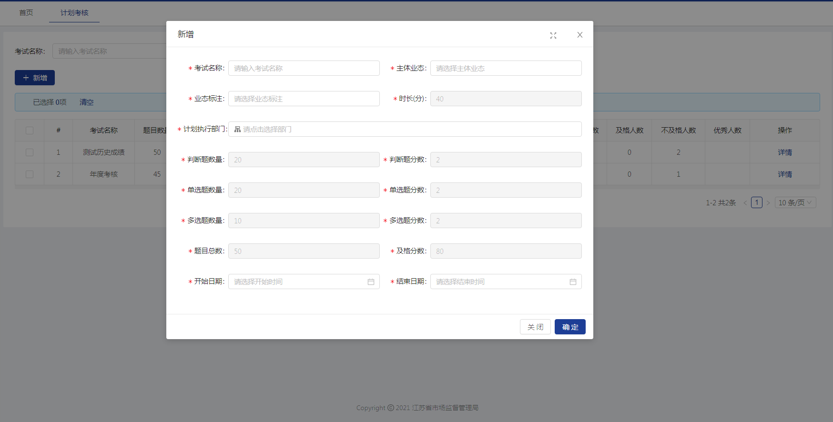Screen dimensions: 833x422
Task: Click the 考试名称 input in the dialog
Action: point(304,68)
